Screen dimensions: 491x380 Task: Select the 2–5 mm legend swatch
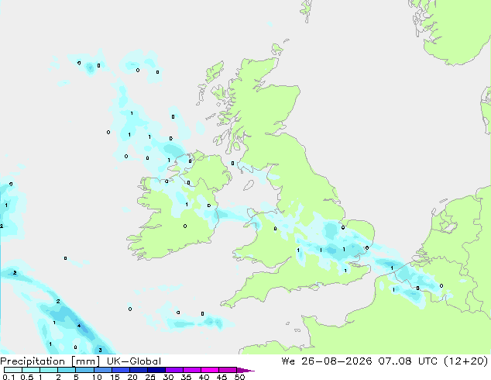coord(67,370)
